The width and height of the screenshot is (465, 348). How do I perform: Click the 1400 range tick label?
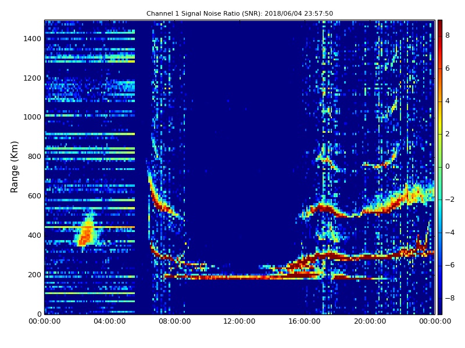click(x=33, y=39)
